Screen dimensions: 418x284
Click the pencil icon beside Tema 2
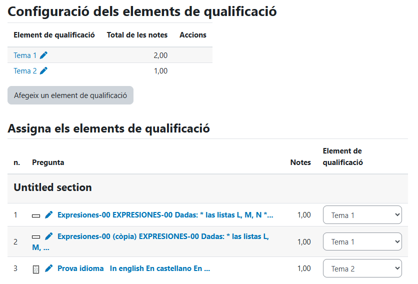point(43,70)
